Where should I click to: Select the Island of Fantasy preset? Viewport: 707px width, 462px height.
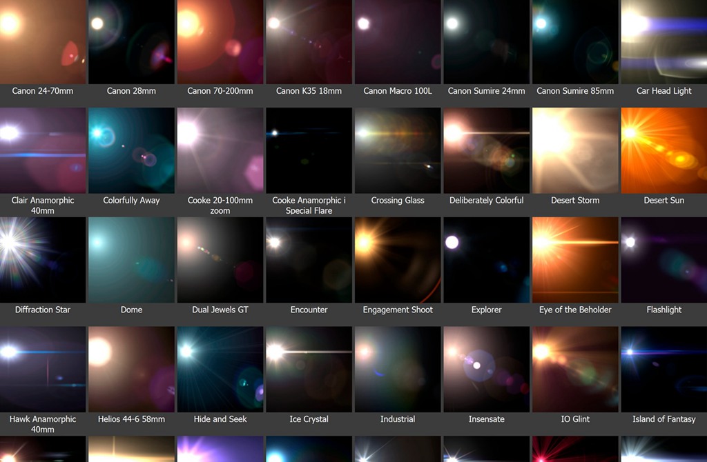pyautogui.click(x=664, y=369)
